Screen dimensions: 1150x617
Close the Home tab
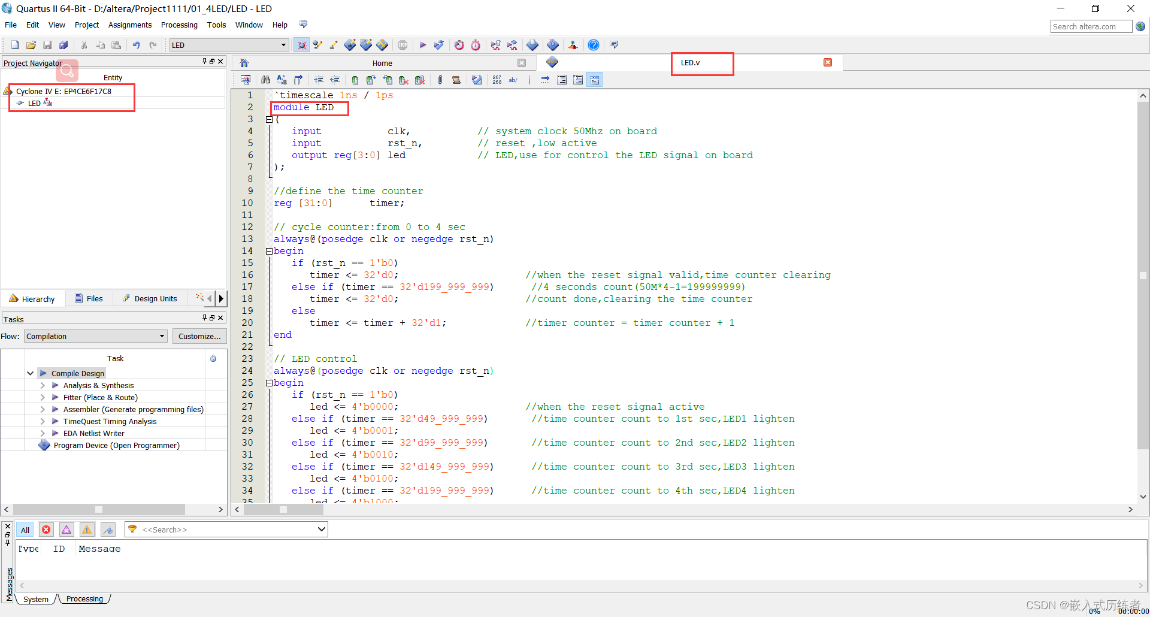522,63
